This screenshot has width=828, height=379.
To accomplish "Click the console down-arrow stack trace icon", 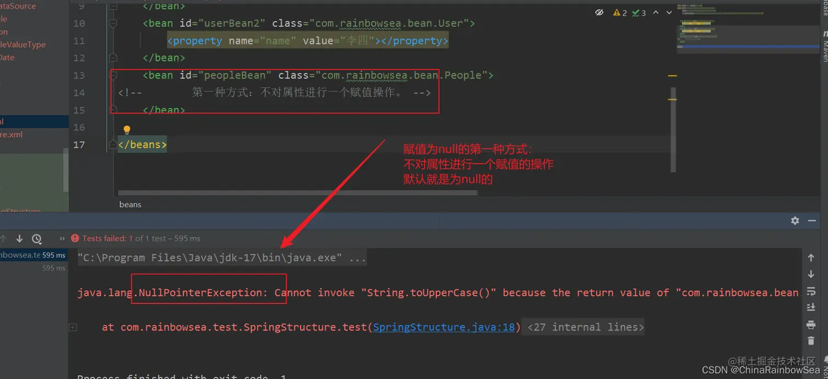I will [x=811, y=274].
